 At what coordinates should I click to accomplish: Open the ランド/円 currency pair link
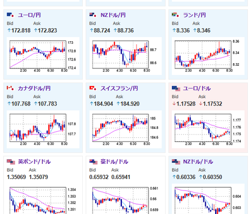tap(194, 15)
